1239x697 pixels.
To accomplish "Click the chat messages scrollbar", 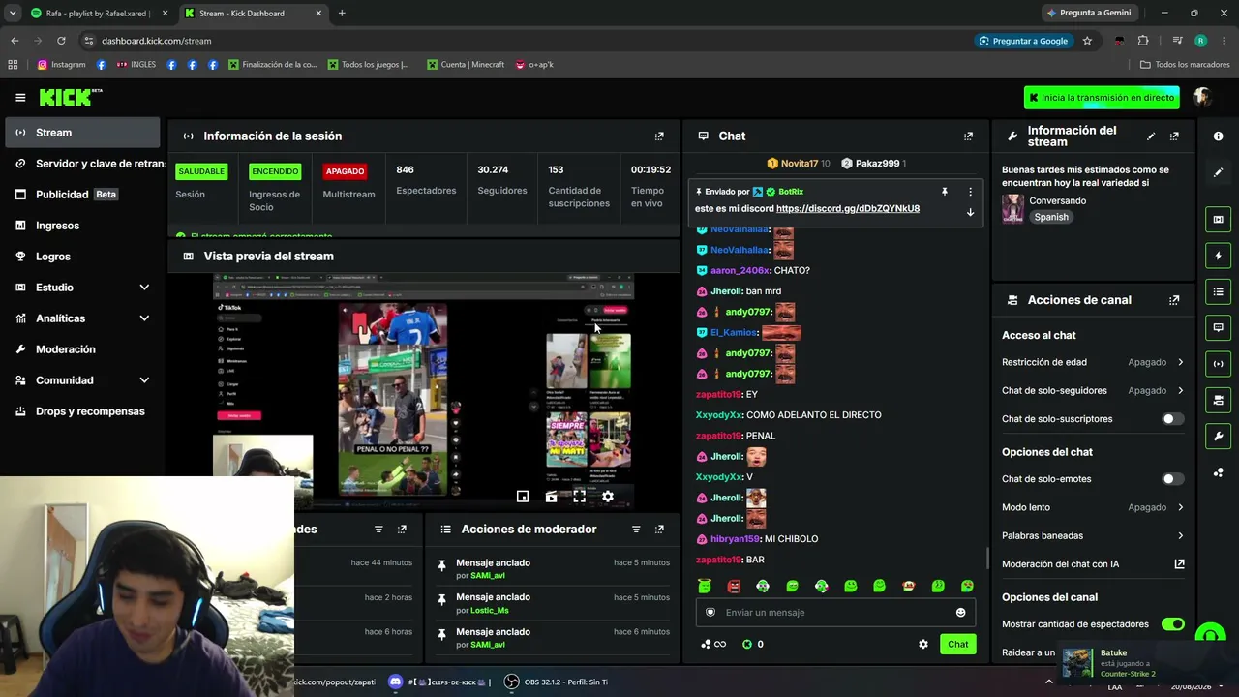I will pyautogui.click(x=986, y=558).
